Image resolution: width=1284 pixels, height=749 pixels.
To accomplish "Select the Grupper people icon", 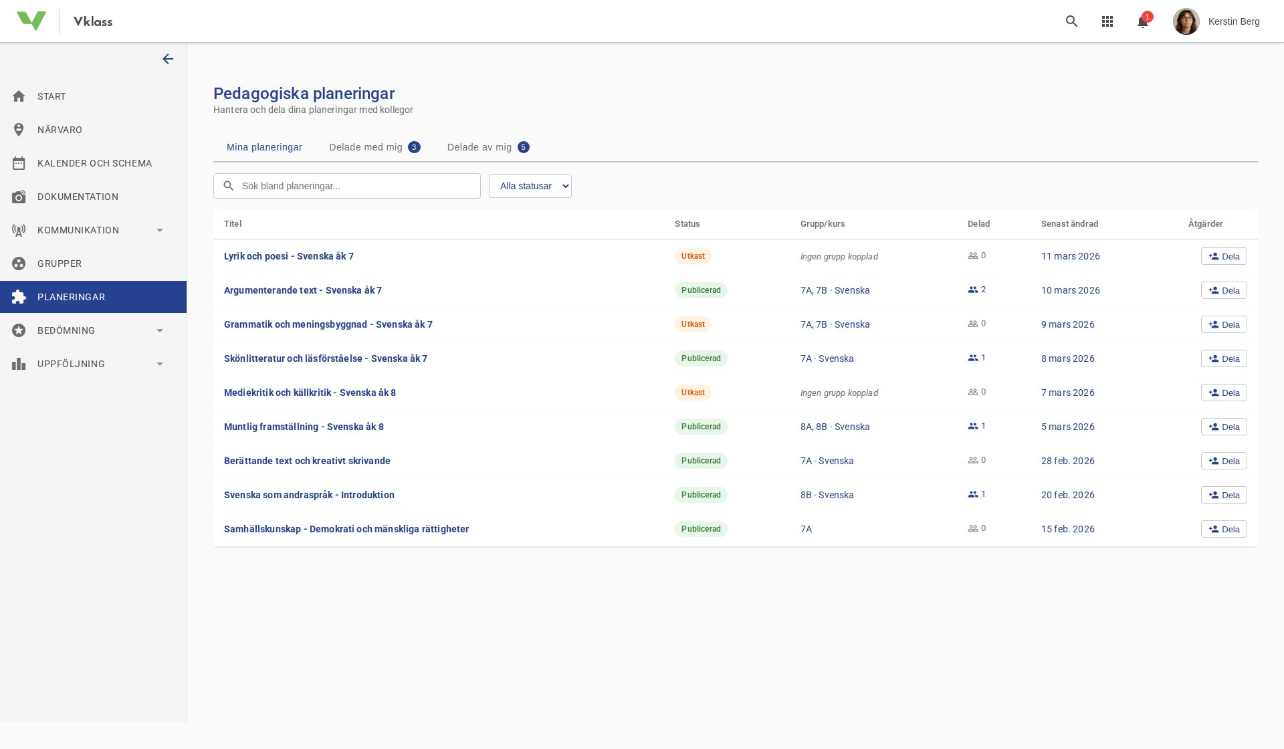I will pyautogui.click(x=19, y=263).
